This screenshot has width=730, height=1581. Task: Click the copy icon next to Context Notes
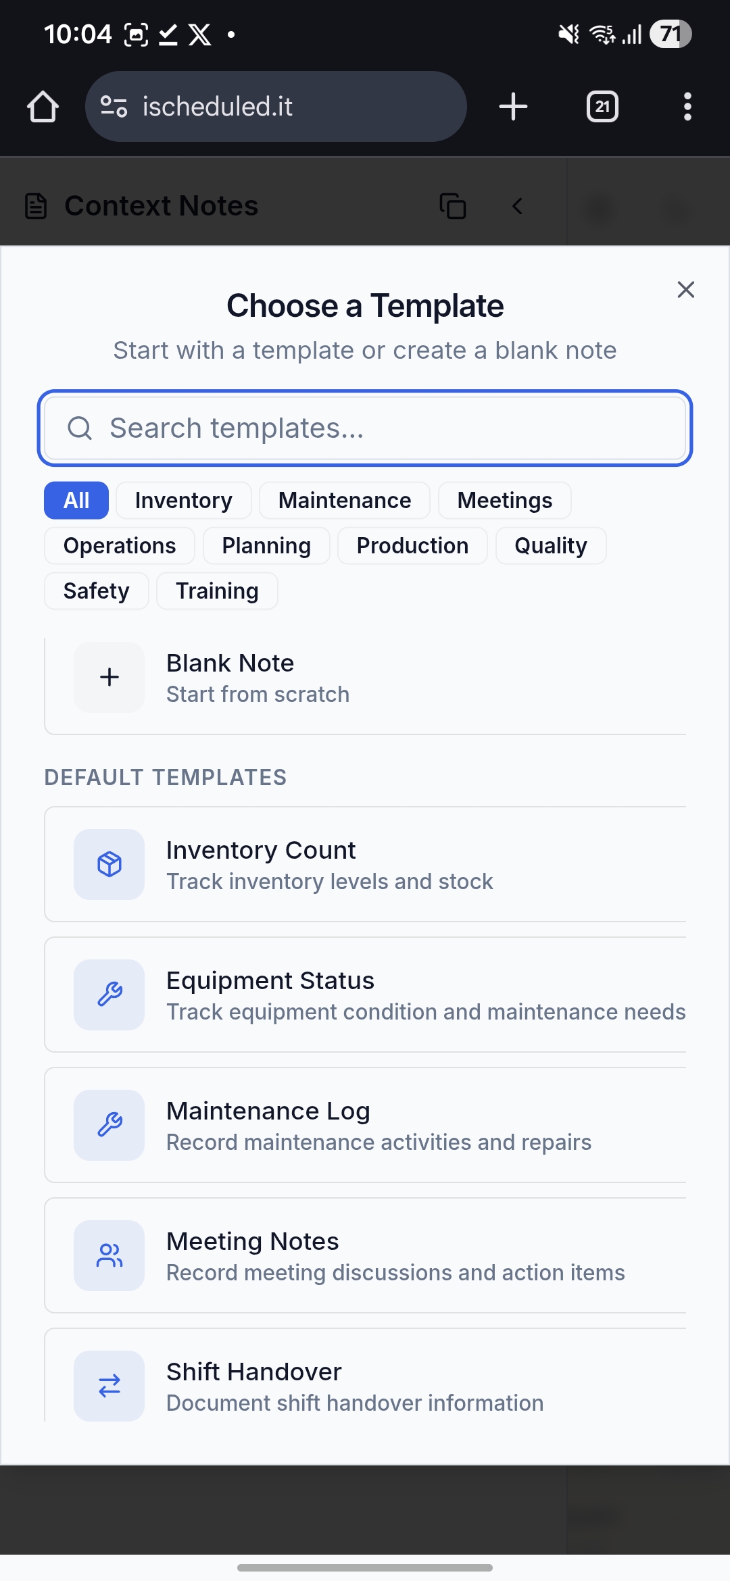453,206
